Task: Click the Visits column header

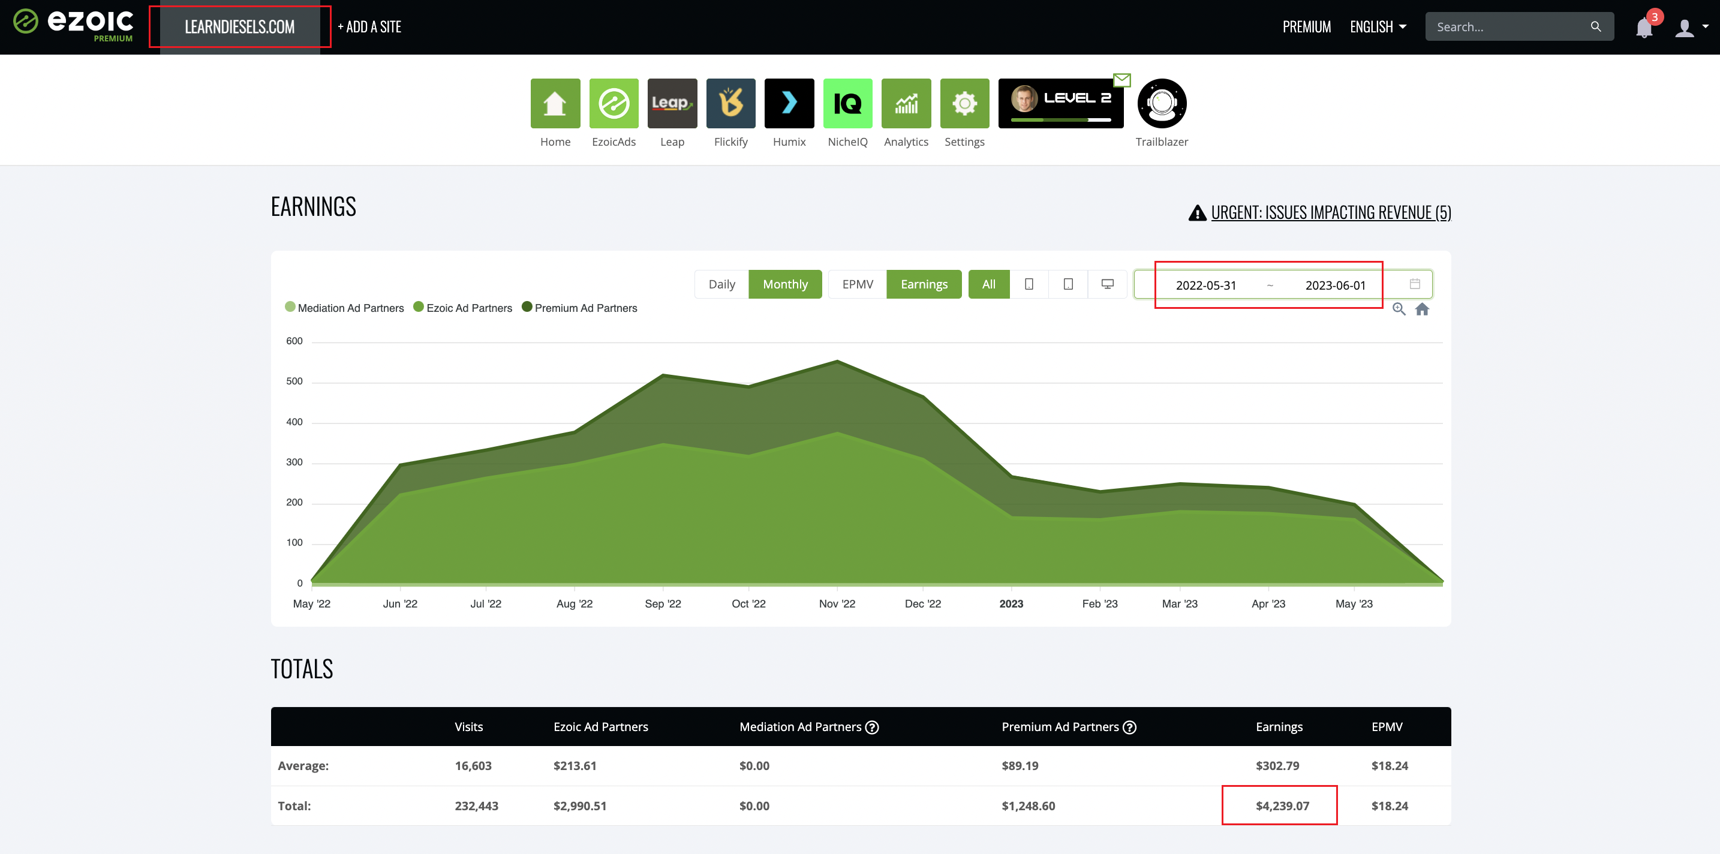Action: 469,726
